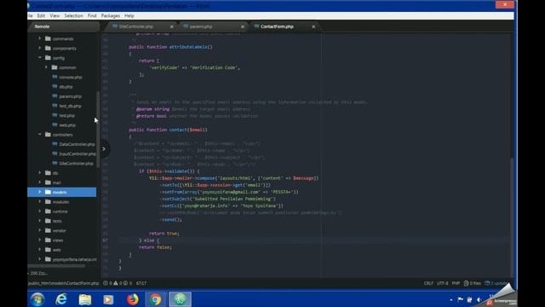Click the models folder icon
545x307 pixels.
pos(48,192)
